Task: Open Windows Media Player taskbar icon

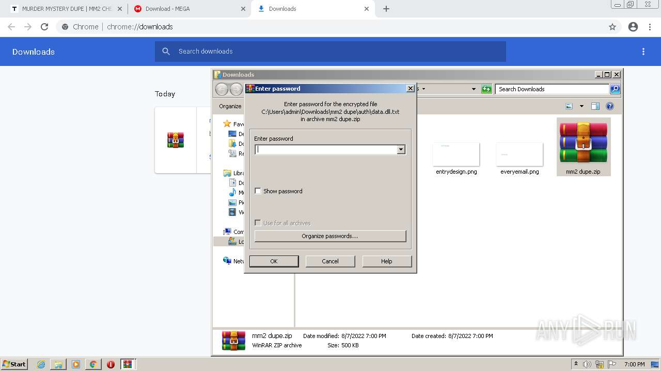Action: (76, 364)
